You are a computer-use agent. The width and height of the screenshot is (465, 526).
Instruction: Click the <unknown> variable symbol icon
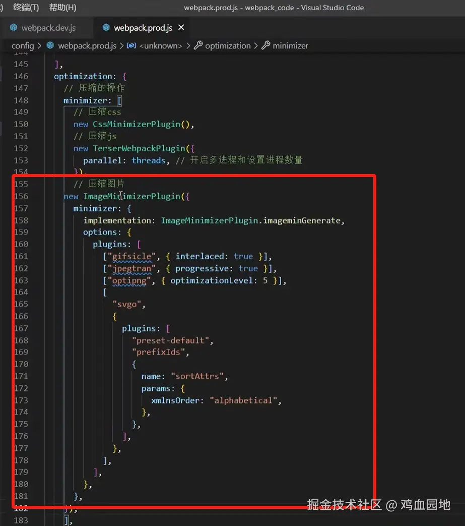pyautogui.click(x=131, y=45)
